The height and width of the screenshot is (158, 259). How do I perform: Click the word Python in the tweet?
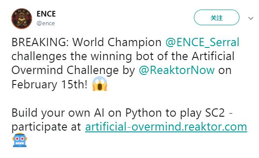tap(143, 113)
